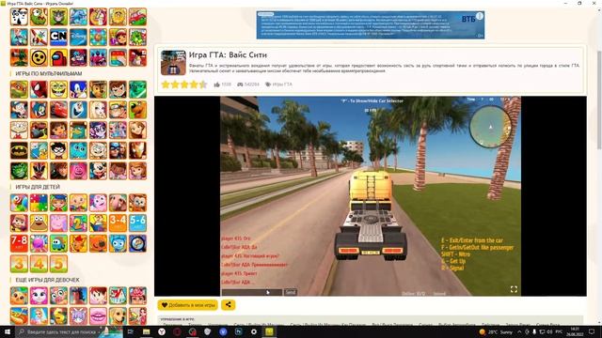Select the number 4 games tile
Image resolution: width=602 pixels, height=338 pixels.
point(39,264)
